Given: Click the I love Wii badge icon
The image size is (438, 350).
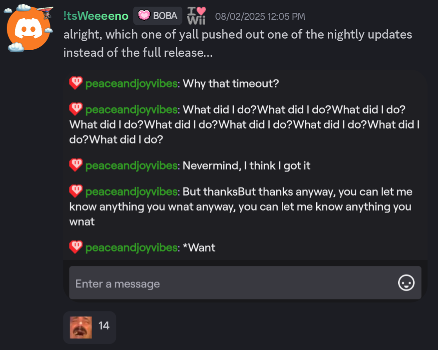Looking at the screenshot, I should pyautogui.click(x=196, y=16).
